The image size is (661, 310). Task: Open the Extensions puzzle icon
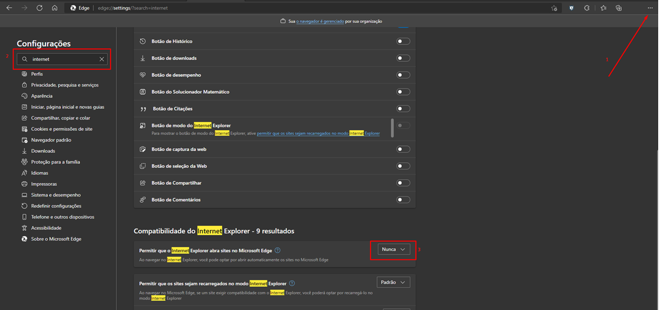[586, 8]
